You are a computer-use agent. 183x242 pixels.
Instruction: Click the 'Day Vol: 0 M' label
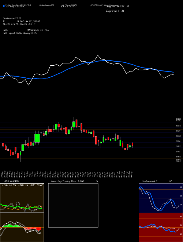[x=115, y=11]
